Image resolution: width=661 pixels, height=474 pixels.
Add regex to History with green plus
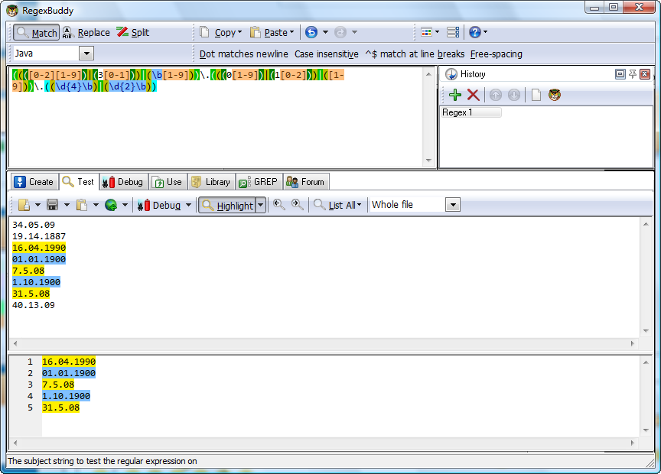(455, 95)
